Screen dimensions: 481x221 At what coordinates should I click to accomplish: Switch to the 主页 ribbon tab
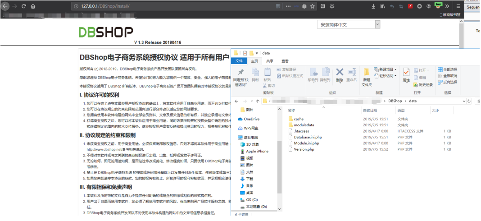[x=254, y=61]
